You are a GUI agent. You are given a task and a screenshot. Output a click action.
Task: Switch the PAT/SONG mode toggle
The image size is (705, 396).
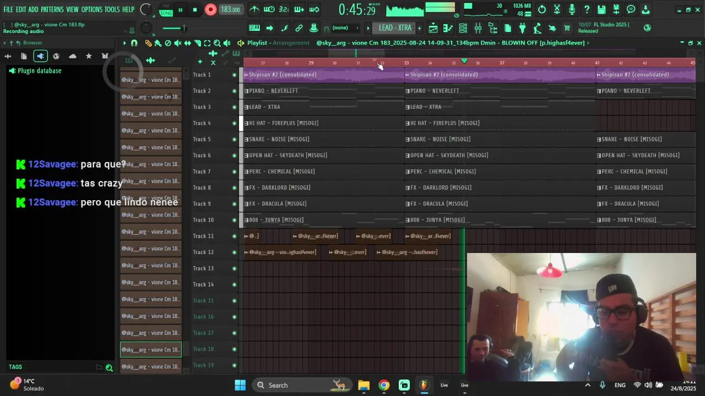tap(165, 10)
